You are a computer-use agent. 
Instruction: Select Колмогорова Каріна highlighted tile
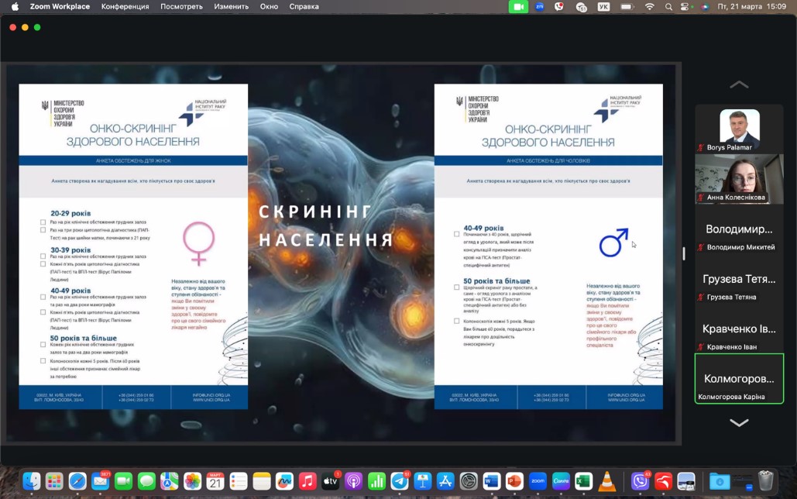pos(739,378)
